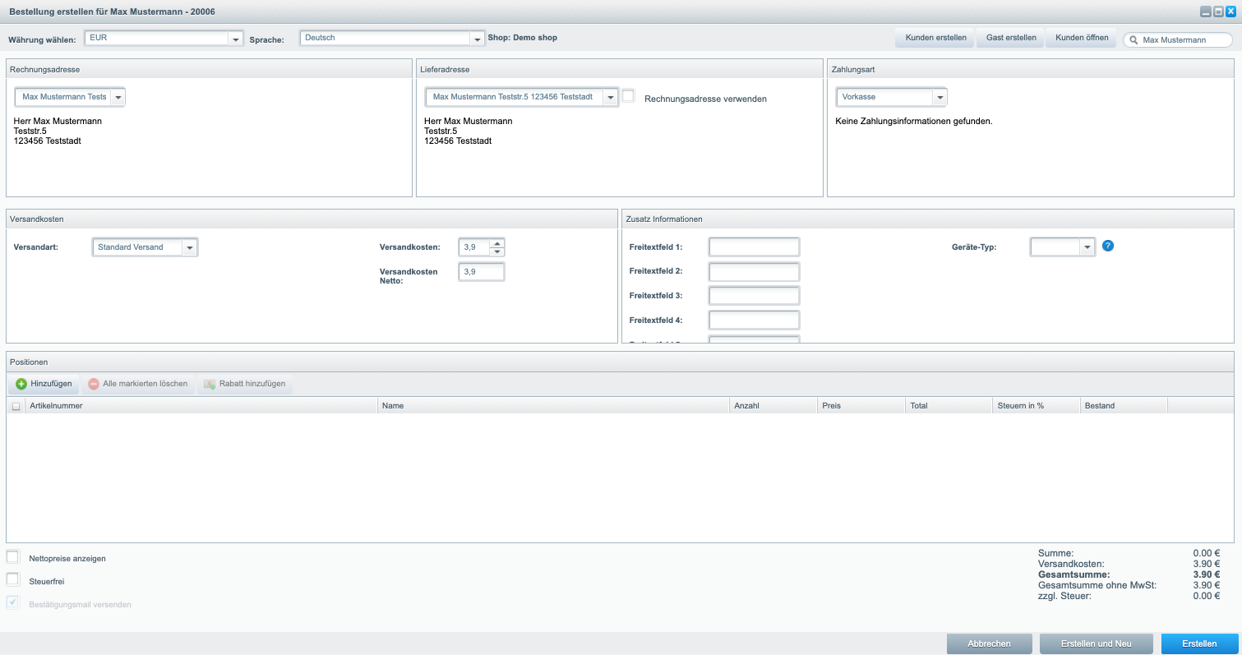
Task: Click the blue Erstellen button
Action: pyautogui.click(x=1199, y=643)
